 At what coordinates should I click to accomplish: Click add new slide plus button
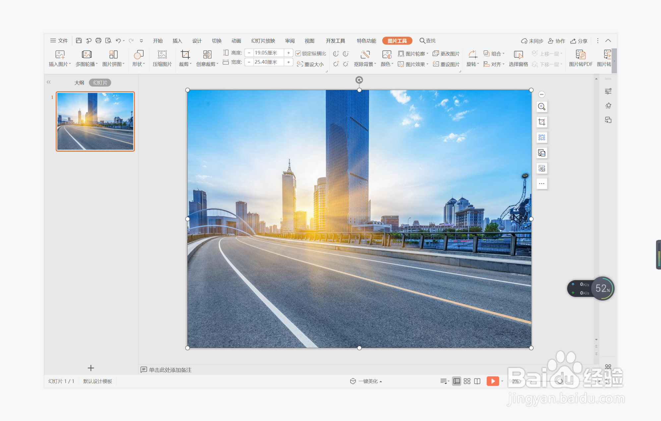(91, 368)
